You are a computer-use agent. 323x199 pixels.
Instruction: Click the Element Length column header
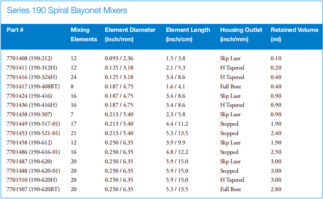(x=188, y=35)
